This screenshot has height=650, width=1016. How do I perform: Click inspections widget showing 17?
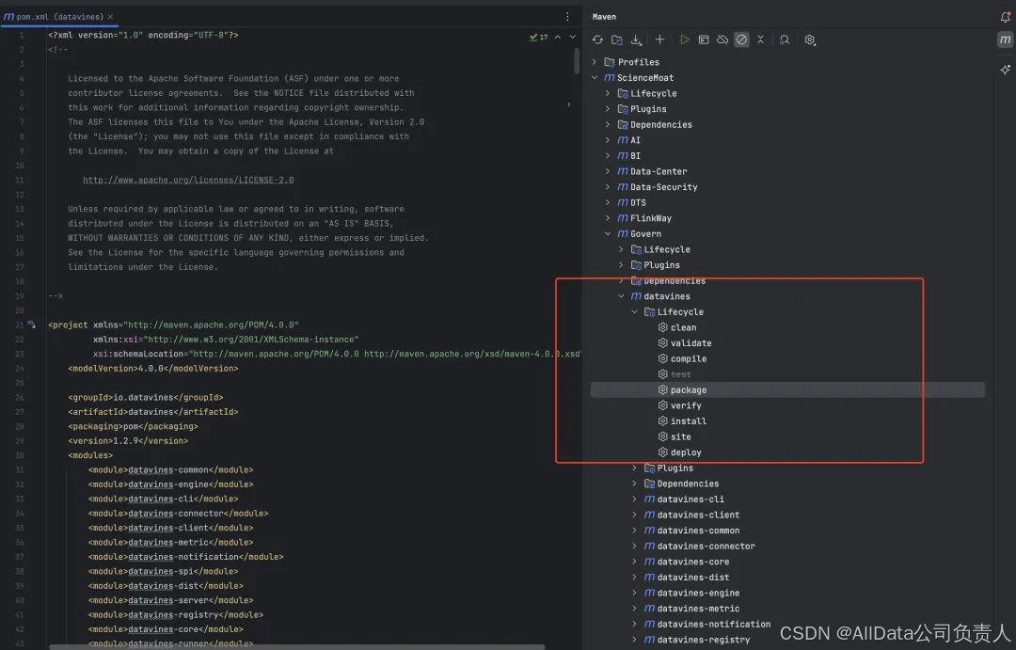[538, 38]
